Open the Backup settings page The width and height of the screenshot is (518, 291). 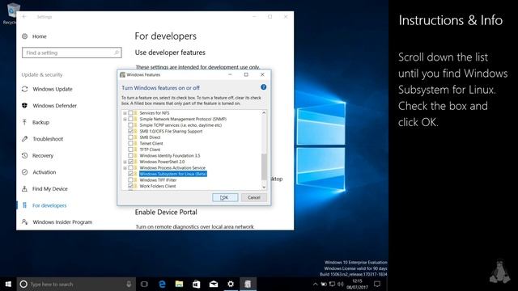pos(40,122)
